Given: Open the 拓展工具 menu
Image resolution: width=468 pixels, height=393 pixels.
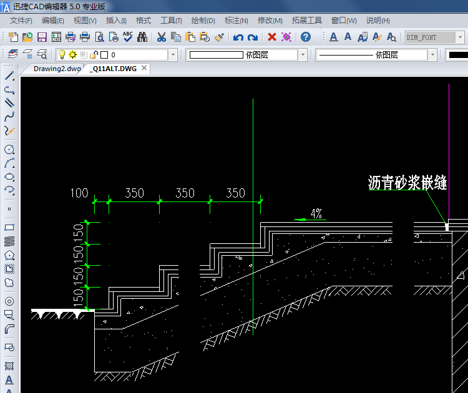Looking at the screenshot, I should click(x=306, y=21).
